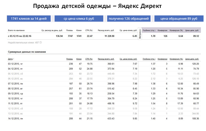Sort by Цена цели, руб. header in daily table
This screenshot has height=131, width=206.
pyautogui.click(x=192, y=59)
